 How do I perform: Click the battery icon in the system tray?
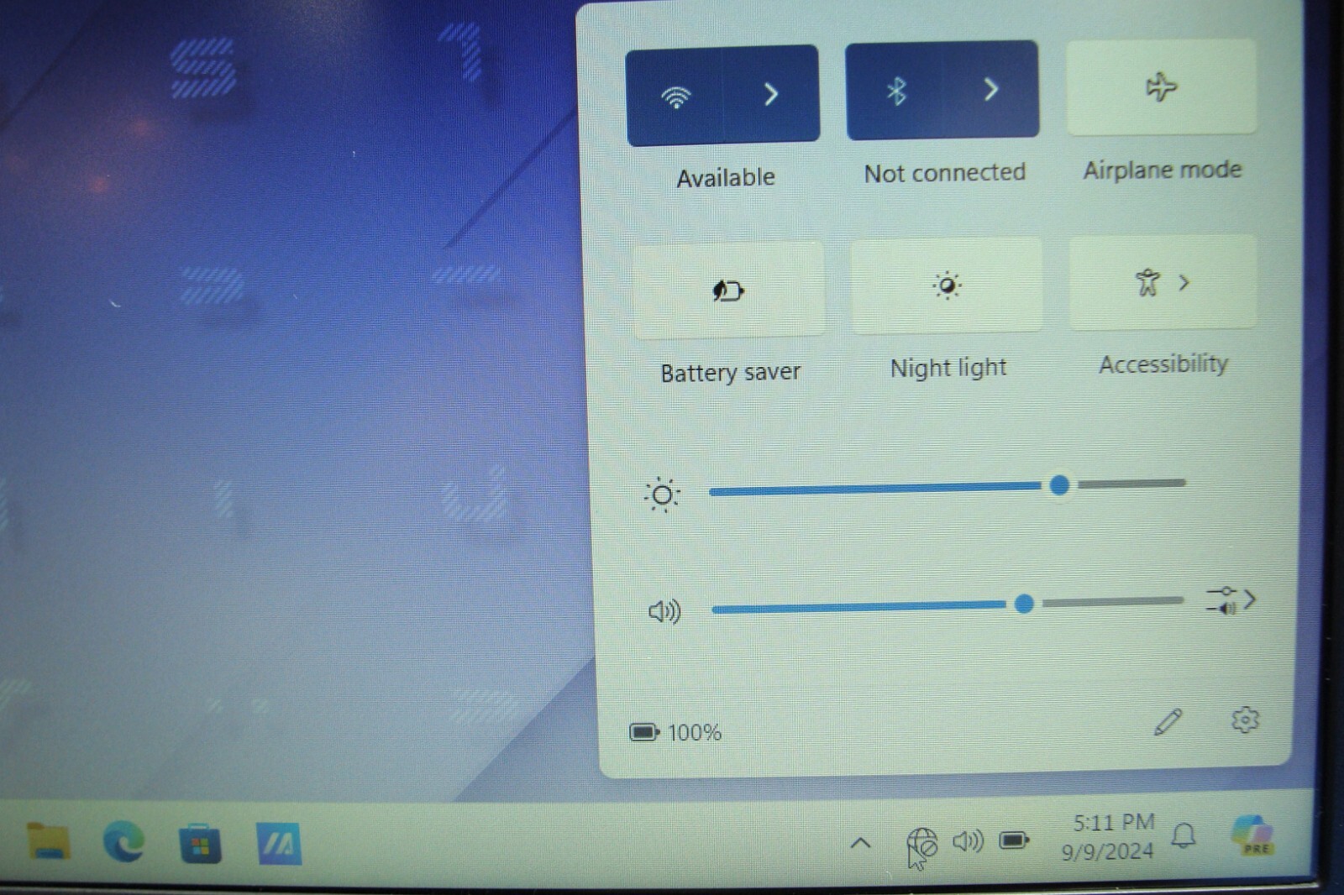(x=1014, y=840)
